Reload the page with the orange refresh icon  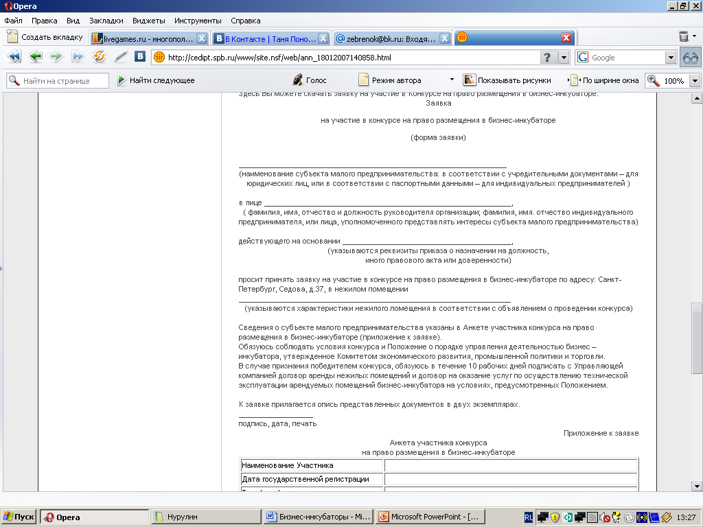(99, 56)
